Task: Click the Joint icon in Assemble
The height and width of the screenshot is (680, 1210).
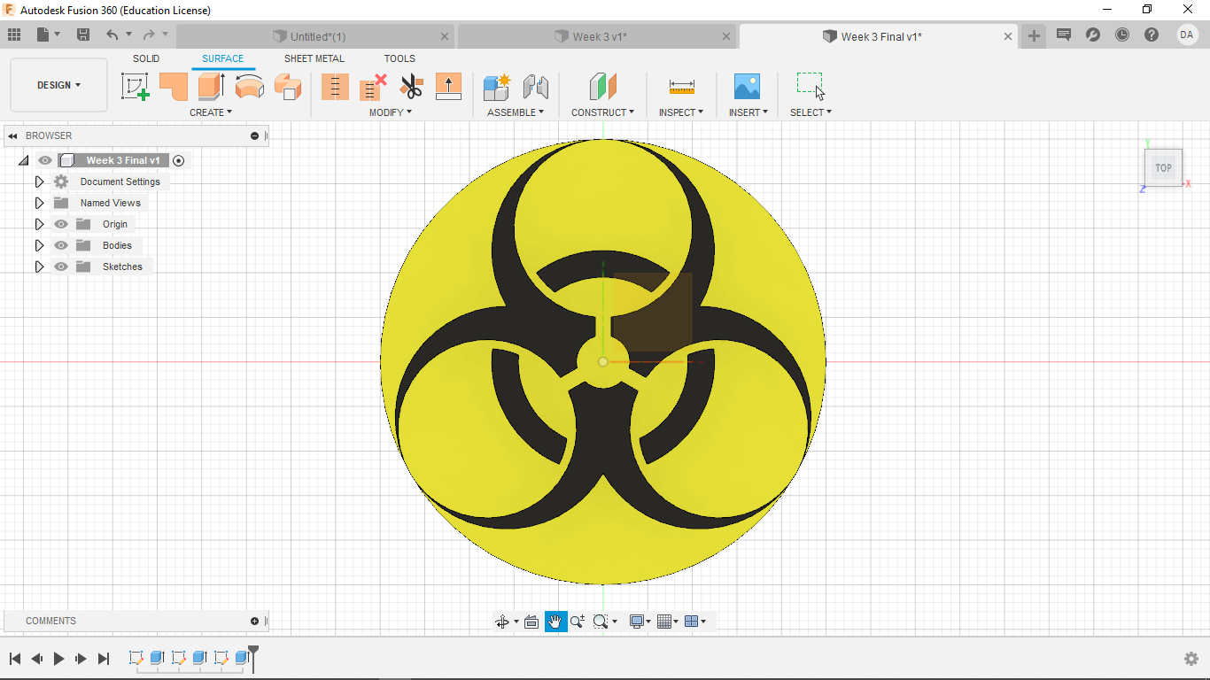Action: (535, 86)
